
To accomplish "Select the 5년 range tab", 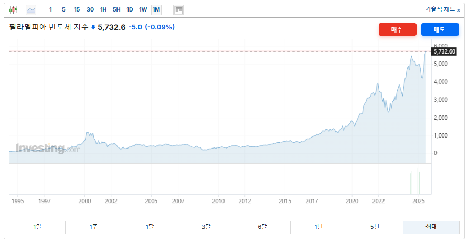I will point(375,227).
